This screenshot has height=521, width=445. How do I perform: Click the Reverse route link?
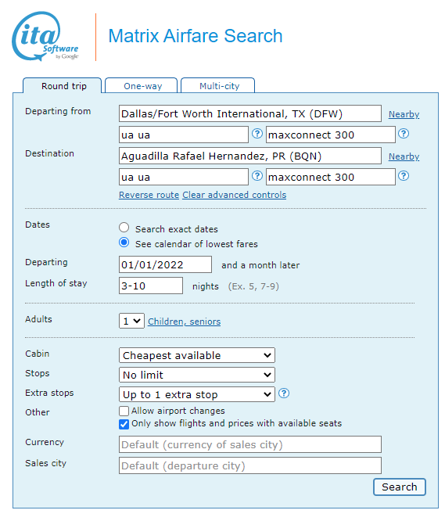pos(149,195)
